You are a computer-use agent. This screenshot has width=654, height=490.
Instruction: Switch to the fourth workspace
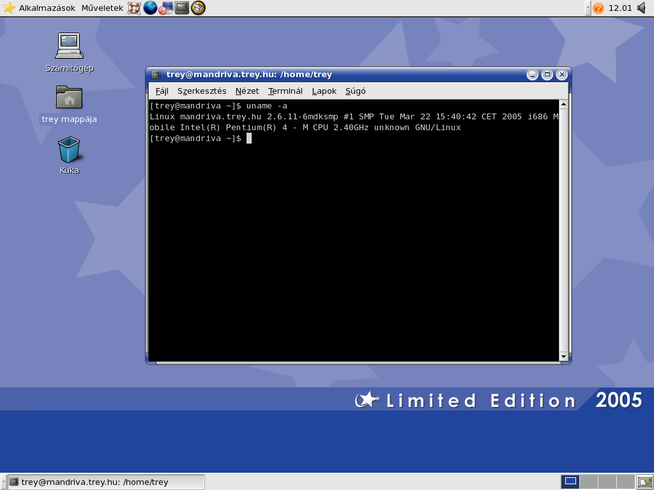[x=625, y=482]
